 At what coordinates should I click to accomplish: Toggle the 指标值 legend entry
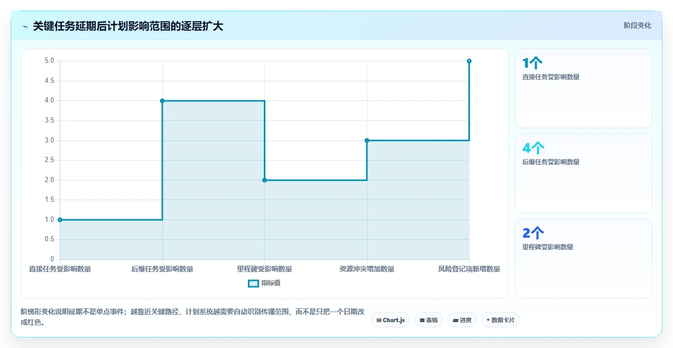click(x=264, y=283)
